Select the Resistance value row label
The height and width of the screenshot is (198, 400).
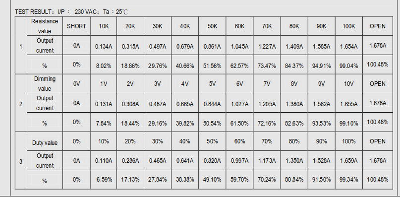(45, 26)
